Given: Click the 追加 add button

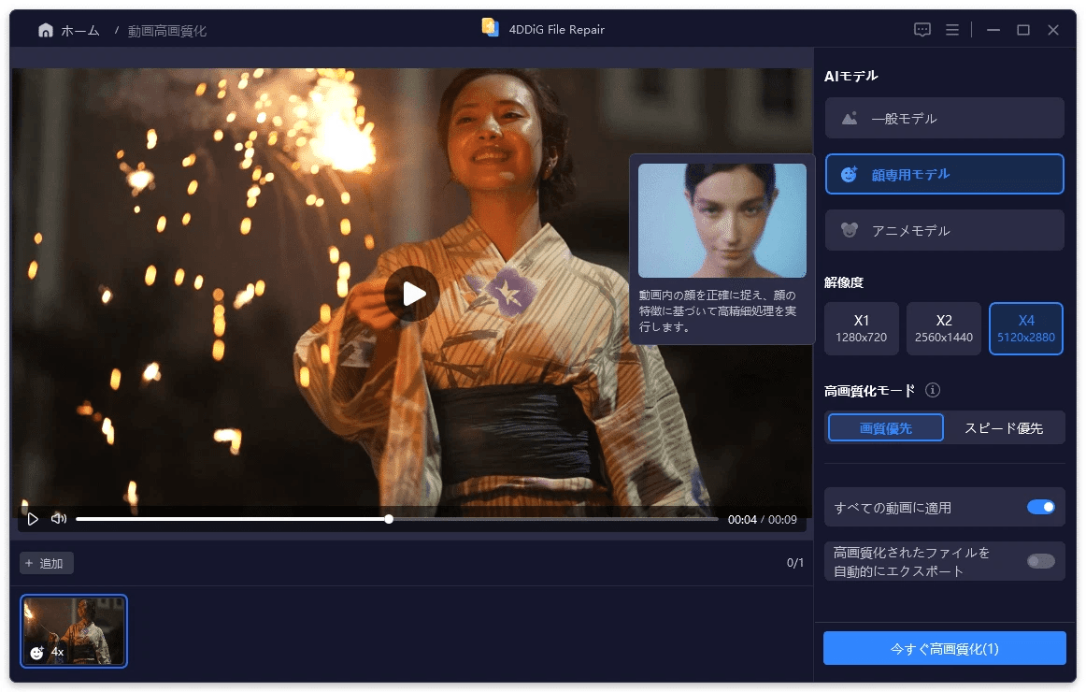Looking at the screenshot, I should 46,563.
